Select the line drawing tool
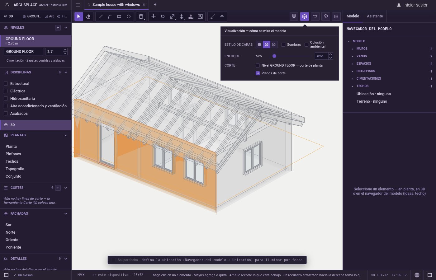The image size is (436, 280). click(101, 16)
